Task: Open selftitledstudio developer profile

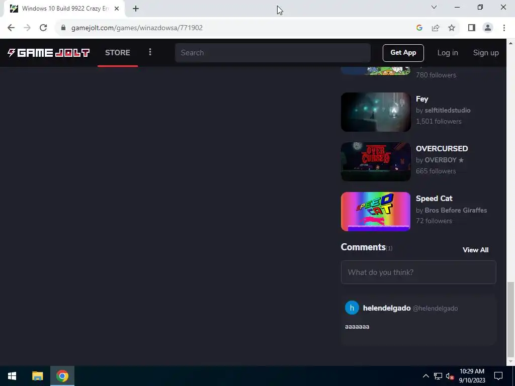Action: tap(447, 110)
